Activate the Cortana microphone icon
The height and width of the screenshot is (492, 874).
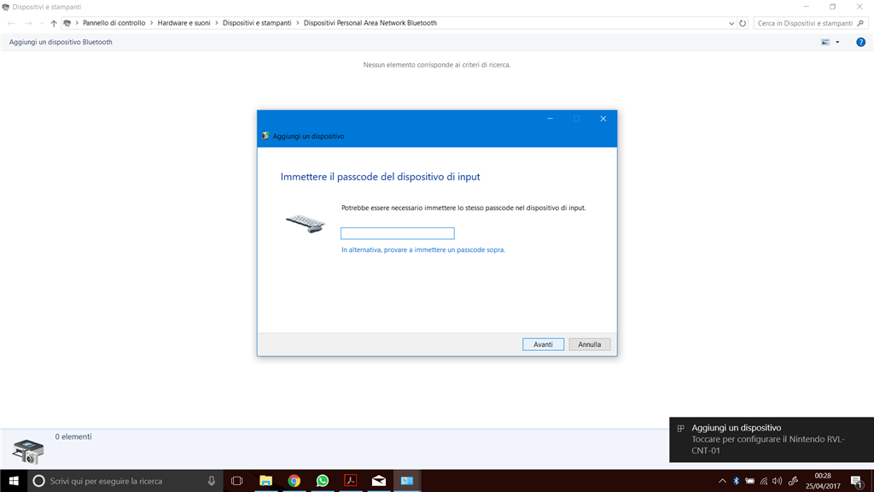tap(212, 481)
